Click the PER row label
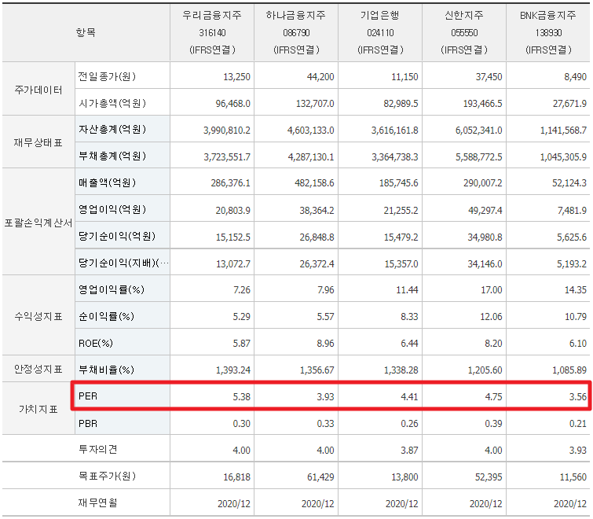The height and width of the screenshot is (519, 593). click(88, 396)
